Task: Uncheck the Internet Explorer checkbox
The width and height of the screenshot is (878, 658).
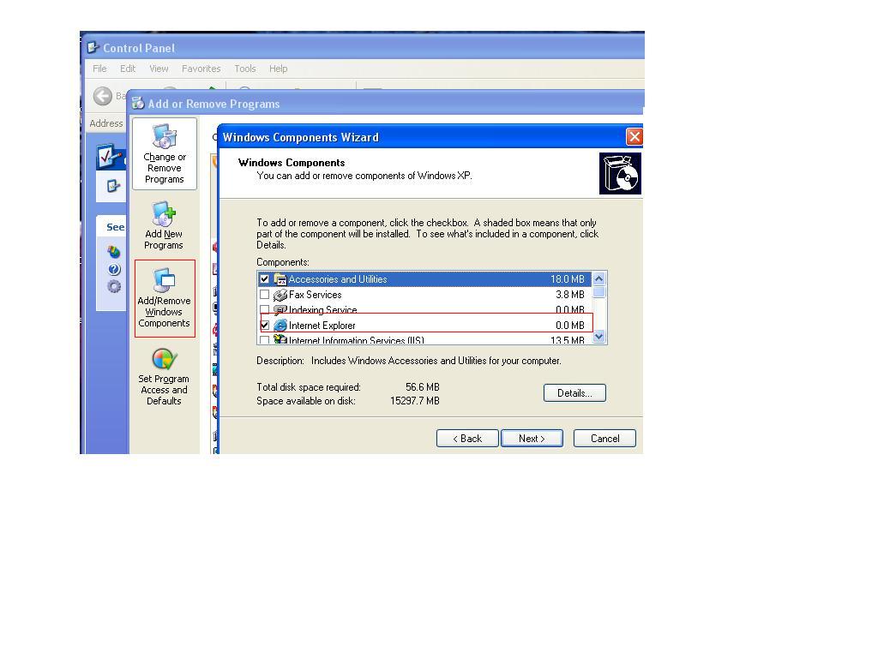Action: click(265, 326)
